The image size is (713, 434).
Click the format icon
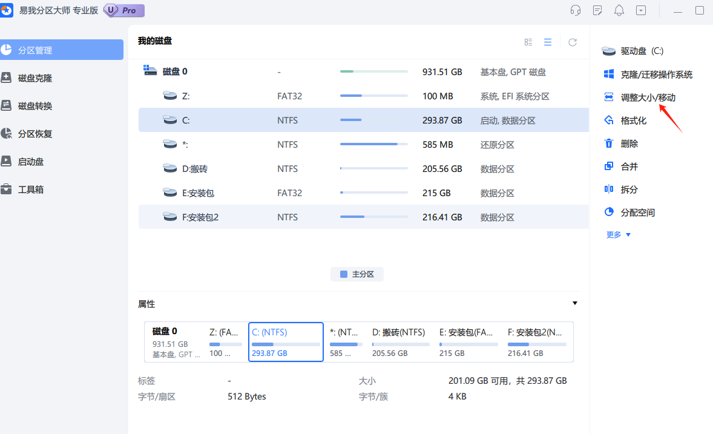609,120
